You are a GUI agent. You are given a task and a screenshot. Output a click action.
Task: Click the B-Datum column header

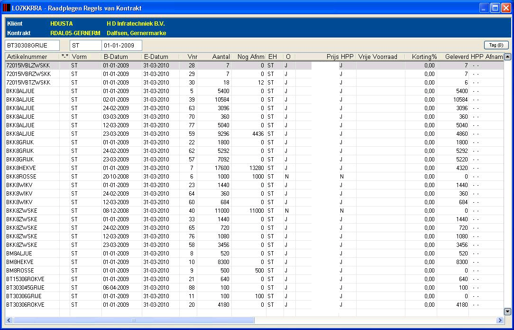[x=121, y=57]
